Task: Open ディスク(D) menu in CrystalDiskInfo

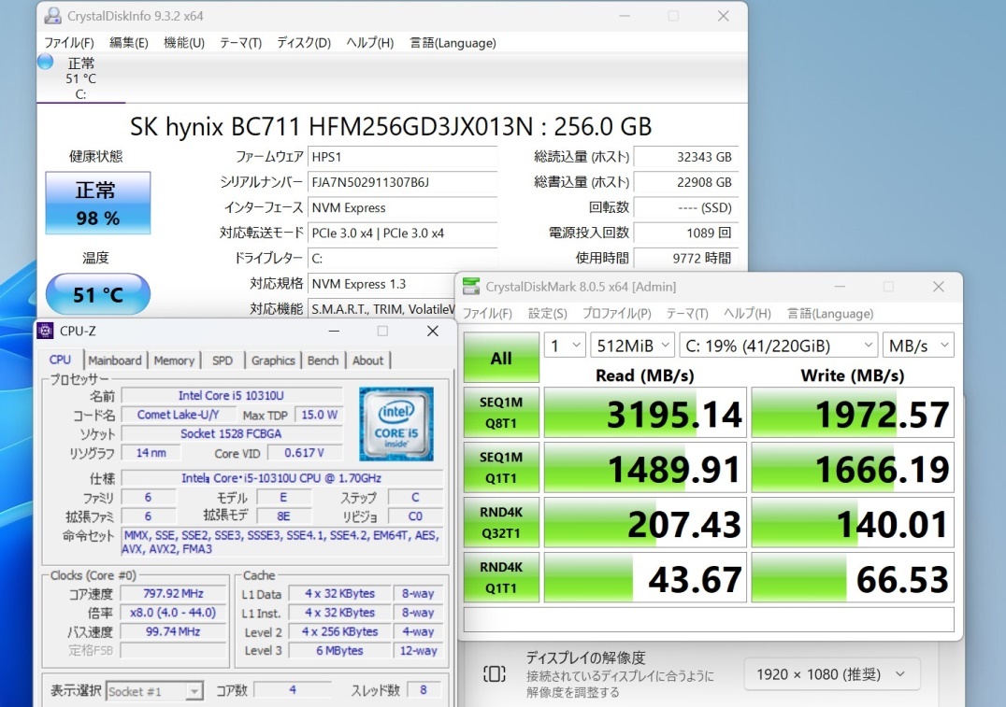Action: 304,43
